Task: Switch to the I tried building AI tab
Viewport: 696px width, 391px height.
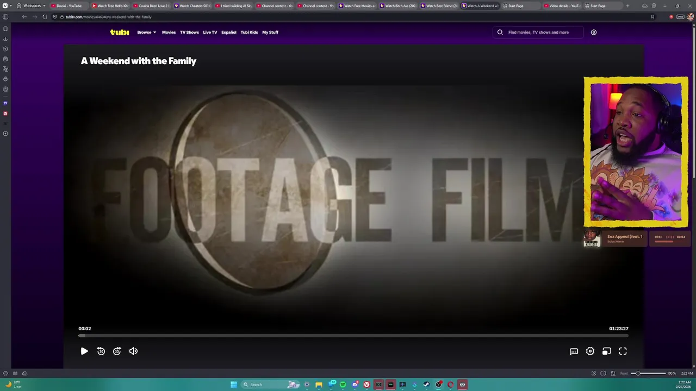Action: pos(234,6)
